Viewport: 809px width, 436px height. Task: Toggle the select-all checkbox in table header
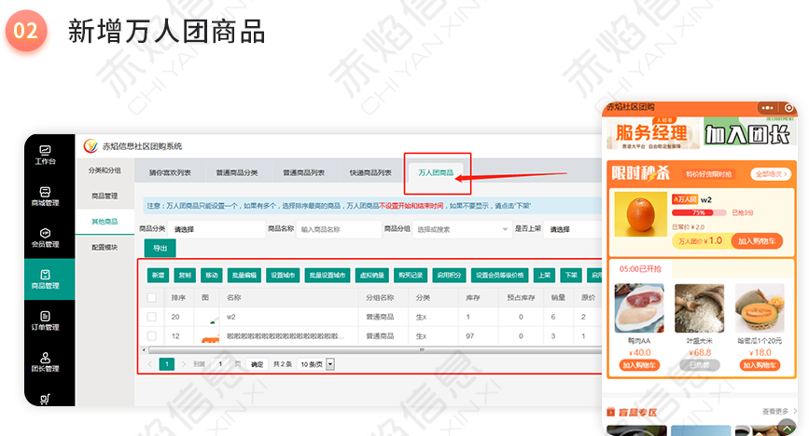tap(152, 298)
